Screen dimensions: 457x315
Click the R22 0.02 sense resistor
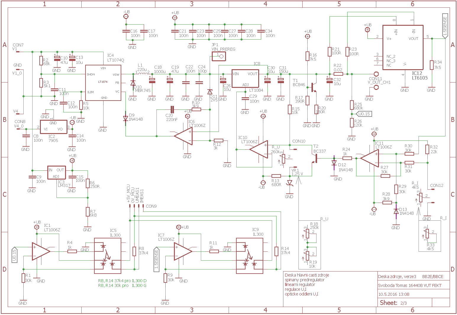pos(338,74)
